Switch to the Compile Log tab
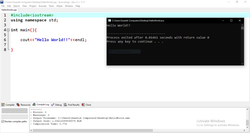The height and width of the screenshot is (133, 250). pyautogui.click(x=41, y=105)
